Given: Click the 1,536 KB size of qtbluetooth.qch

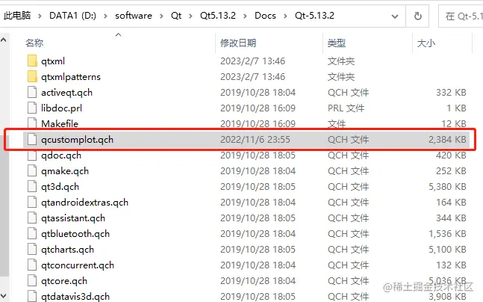Looking at the screenshot, I should coord(447,234).
